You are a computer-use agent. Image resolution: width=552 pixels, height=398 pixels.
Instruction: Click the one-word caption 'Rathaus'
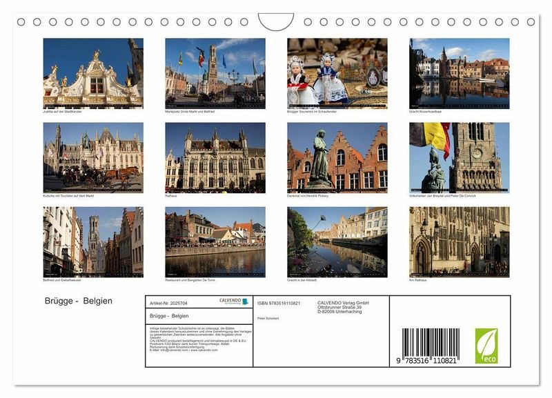(x=171, y=196)
